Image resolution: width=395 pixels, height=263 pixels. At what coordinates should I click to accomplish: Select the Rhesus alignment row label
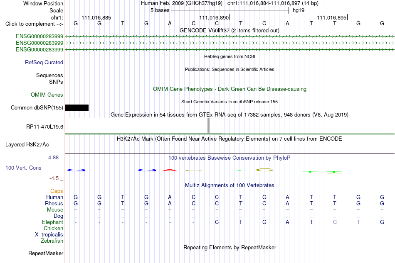pyautogui.click(x=54, y=203)
